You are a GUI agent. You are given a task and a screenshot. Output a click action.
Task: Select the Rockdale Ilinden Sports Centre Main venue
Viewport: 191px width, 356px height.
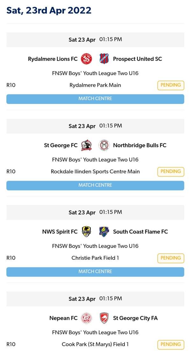95,172
